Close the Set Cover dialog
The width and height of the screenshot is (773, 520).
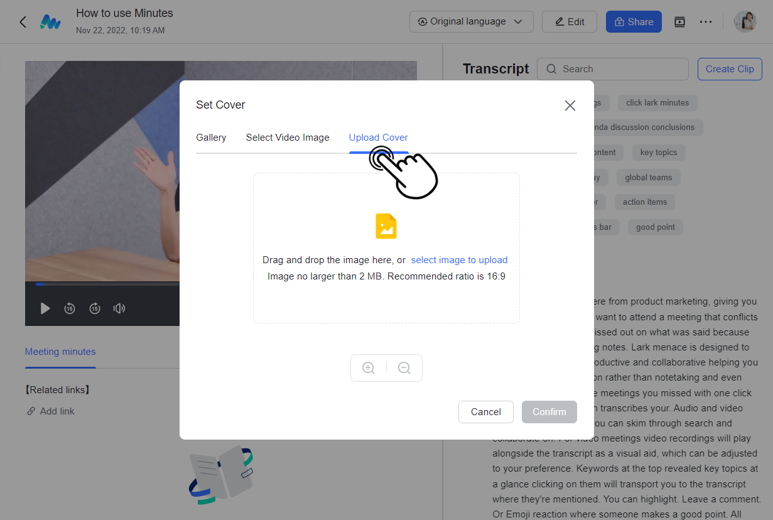pos(570,106)
